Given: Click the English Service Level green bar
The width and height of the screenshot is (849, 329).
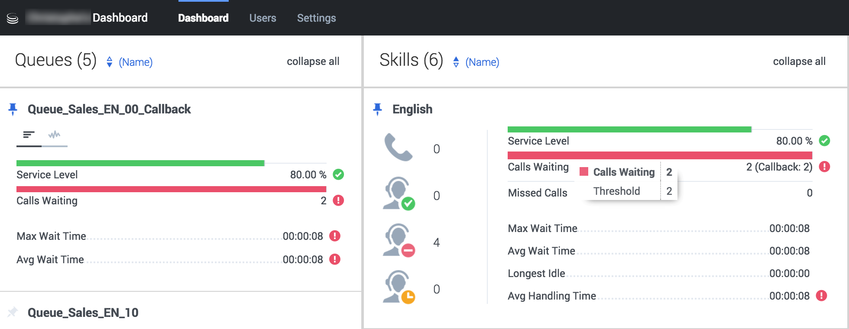Looking at the screenshot, I should coord(629,129).
